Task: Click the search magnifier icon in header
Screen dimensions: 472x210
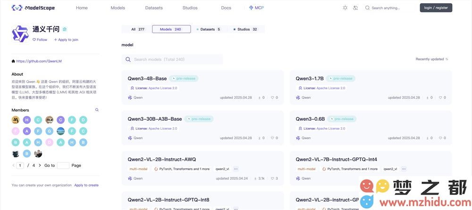Action: 367,8
